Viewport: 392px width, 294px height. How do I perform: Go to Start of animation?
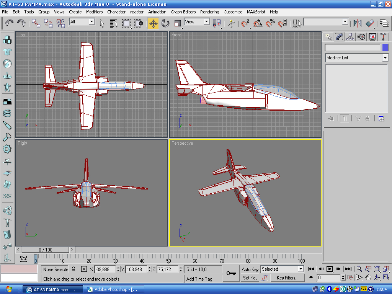click(x=311, y=269)
